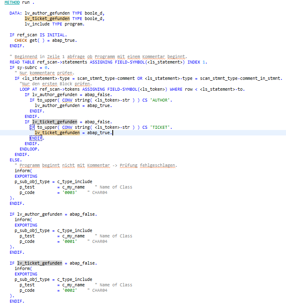The height and width of the screenshot is (306, 286).
Task: Click the '0001' code literal
Action: 70,242
